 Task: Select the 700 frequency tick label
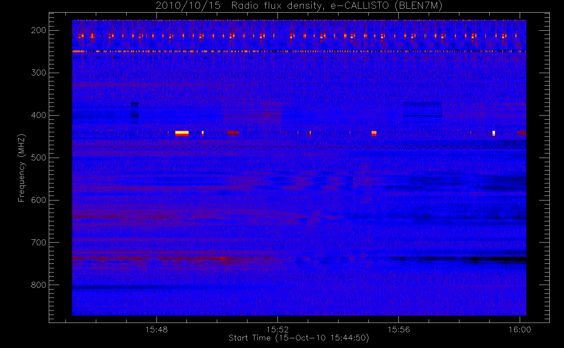[39, 243]
